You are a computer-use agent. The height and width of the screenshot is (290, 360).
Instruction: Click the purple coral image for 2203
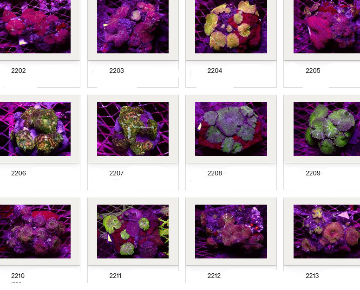click(133, 26)
